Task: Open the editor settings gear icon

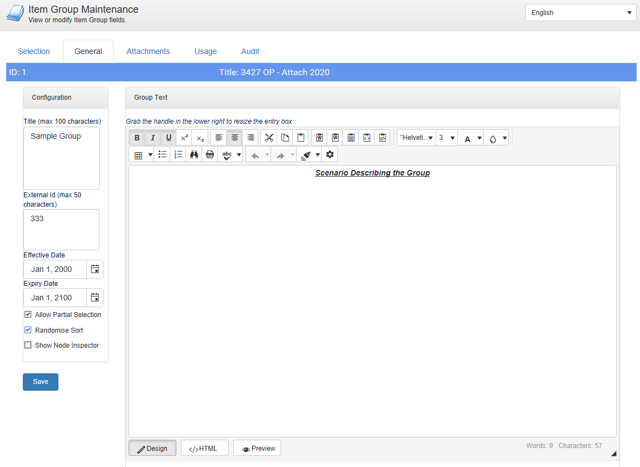Action: [x=330, y=154]
